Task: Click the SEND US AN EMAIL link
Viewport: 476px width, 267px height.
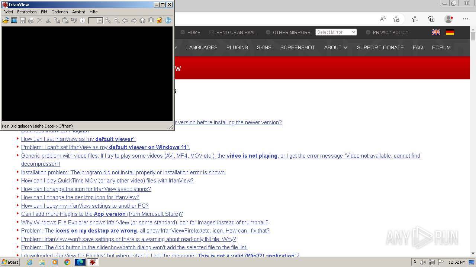Action: pyautogui.click(x=237, y=33)
